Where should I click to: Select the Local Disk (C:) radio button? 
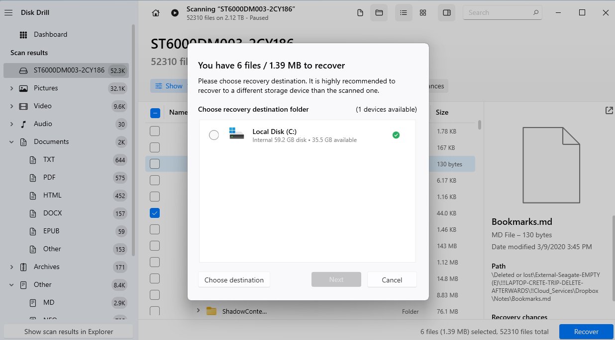pos(214,135)
